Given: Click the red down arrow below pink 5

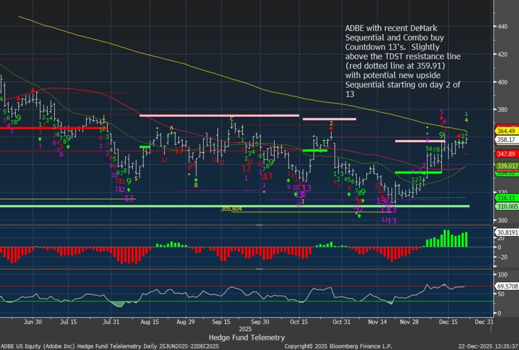Looking at the screenshot, I should [441, 118].
